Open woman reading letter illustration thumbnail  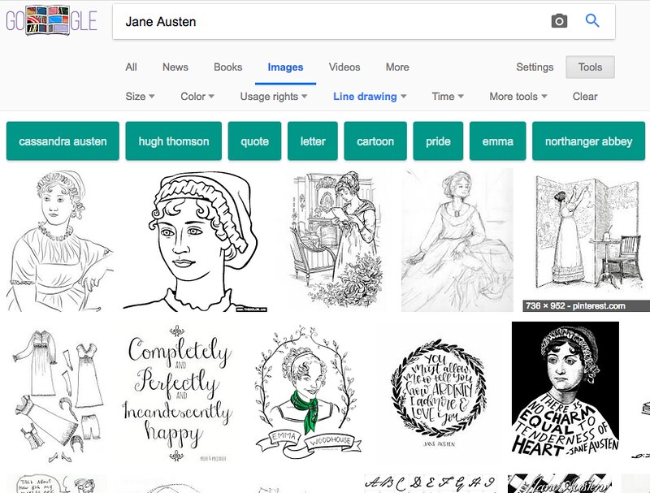coord(335,240)
